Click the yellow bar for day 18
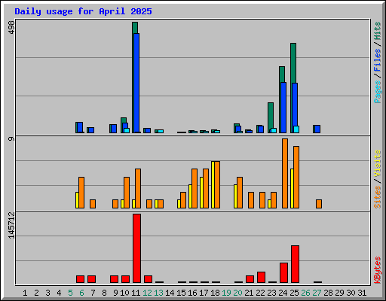The width and height of the screenshot is (386, 301). (x=213, y=184)
